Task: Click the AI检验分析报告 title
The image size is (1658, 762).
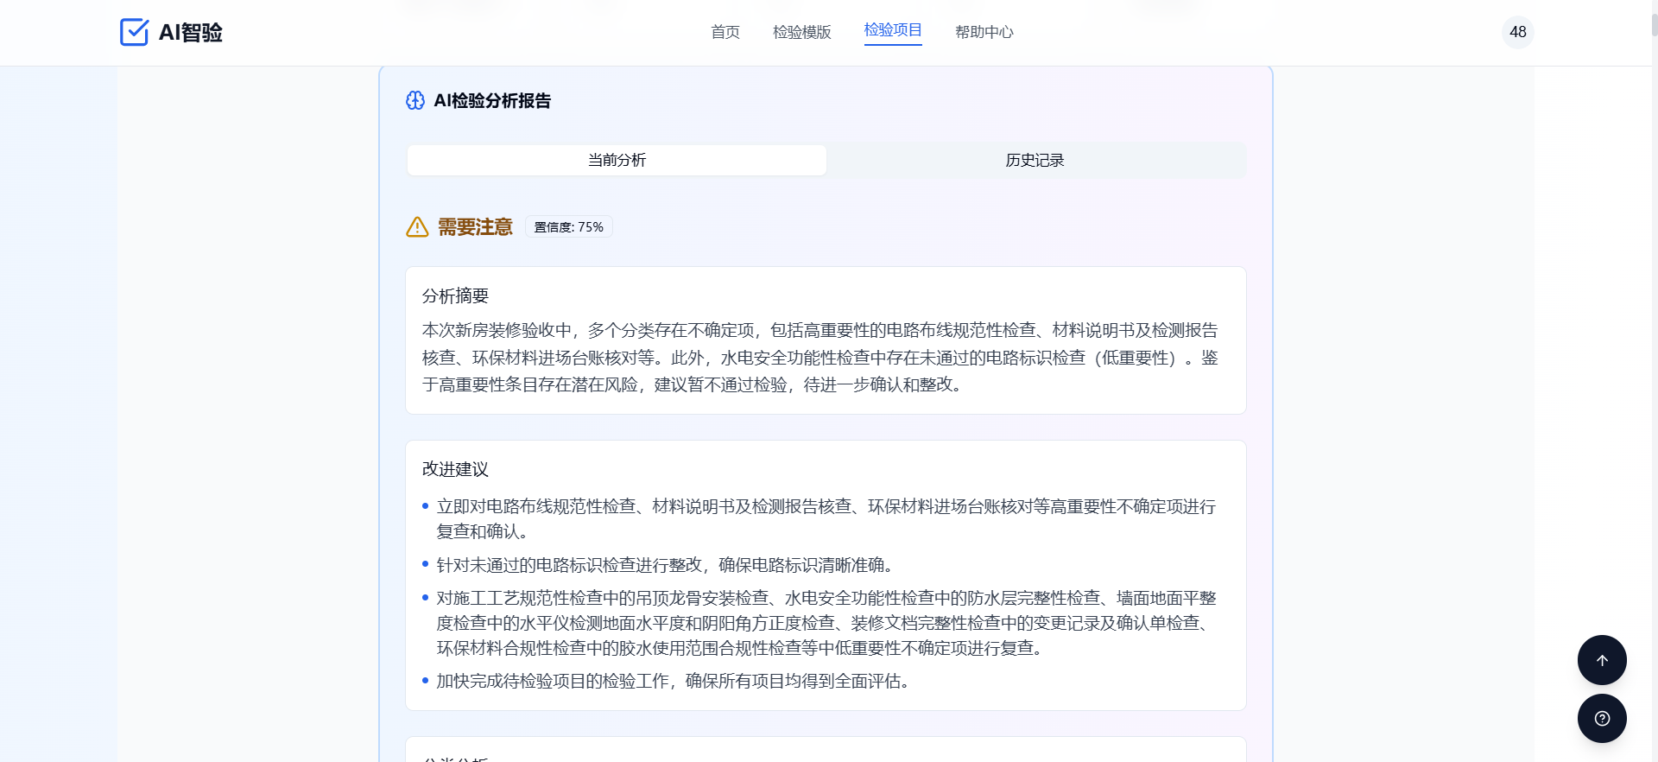Action: point(492,101)
